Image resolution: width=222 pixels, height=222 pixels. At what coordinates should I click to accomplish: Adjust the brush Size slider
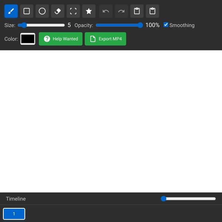[x=41, y=25]
